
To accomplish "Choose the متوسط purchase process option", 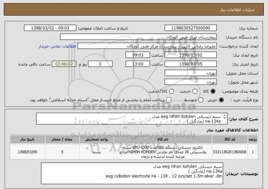I will (201, 100).
